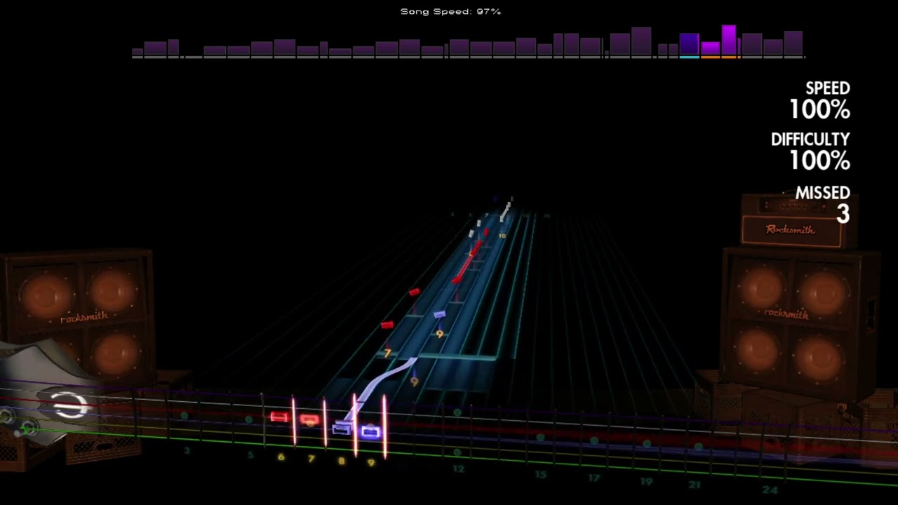Click the approaching red note above label 7
This screenshot has height=505, width=898.
point(387,325)
